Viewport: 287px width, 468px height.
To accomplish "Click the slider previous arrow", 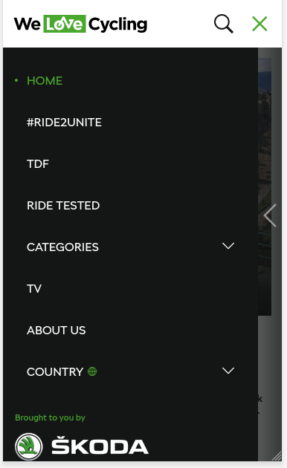I will click(x=271, y=215).
